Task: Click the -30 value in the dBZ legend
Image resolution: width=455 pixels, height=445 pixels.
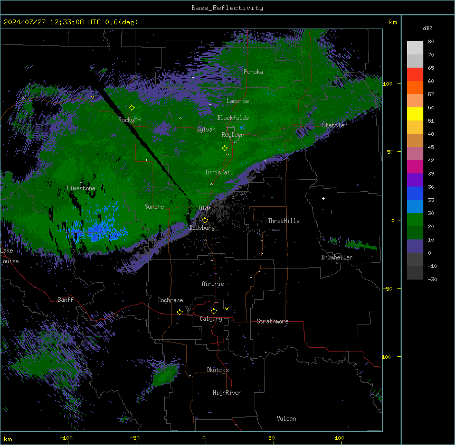Action: (432, 279)
